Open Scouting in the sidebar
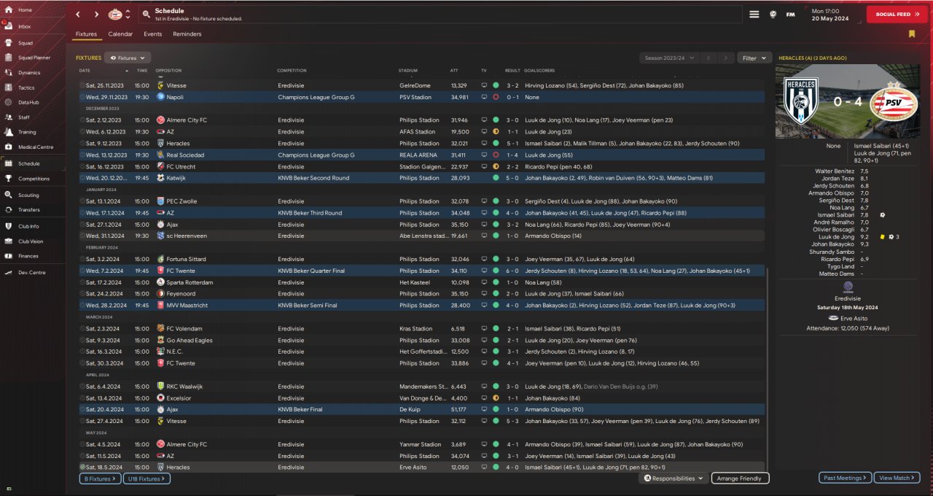The height and width of the screenshot is (496, 933). (28, 195)
